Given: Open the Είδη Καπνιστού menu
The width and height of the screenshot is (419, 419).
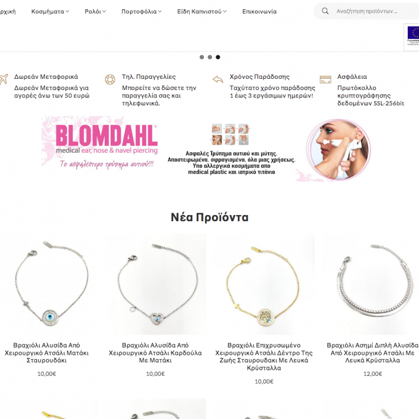Looking at the screenshot, I should [x=201, y=12].
